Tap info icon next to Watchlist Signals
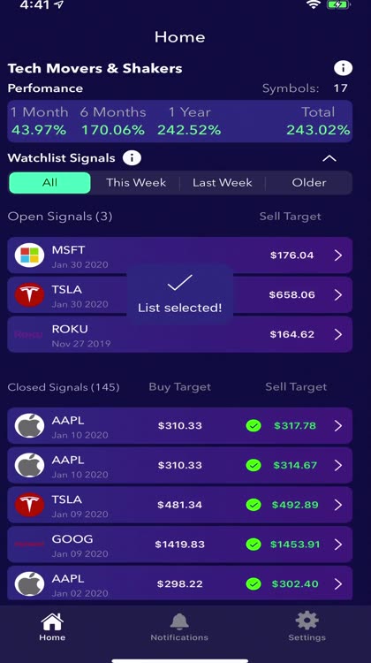The height and width of the screenshot is (663, 371). click(x=132, y=158)
